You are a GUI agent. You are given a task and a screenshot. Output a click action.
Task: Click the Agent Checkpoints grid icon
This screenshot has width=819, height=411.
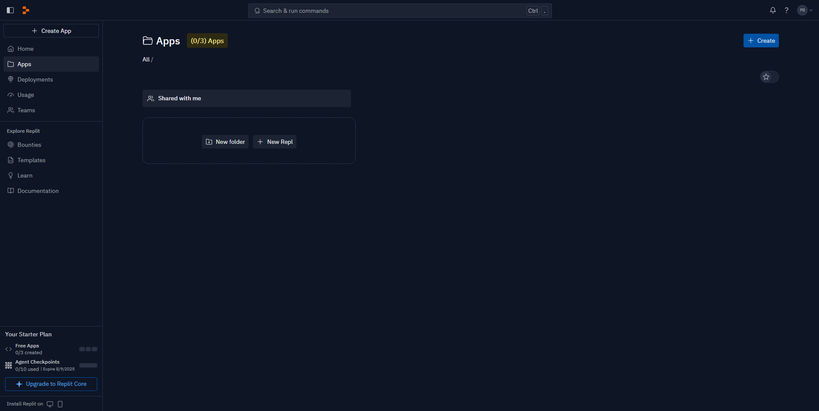[x=9, y=365]
